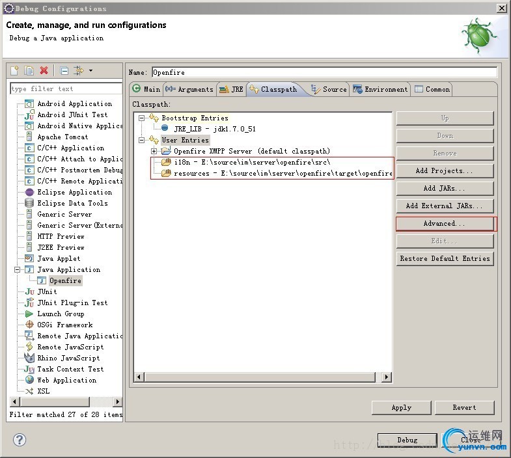The image size is (511, 458).
Task: Click the filter launch configurations icon
Action: click(x=79, y=70)
